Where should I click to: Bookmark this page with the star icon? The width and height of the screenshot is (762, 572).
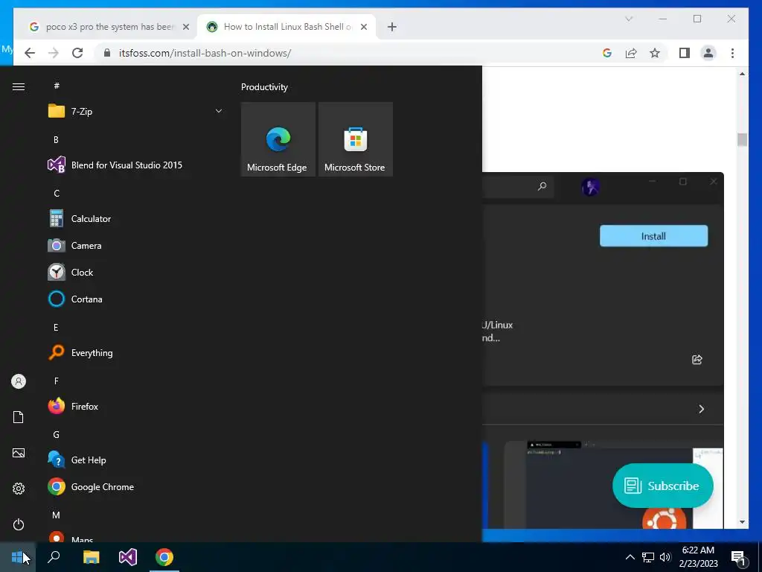[655, 53]
